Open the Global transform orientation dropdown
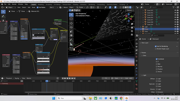180x101 pixels. [x=81, y=7]
